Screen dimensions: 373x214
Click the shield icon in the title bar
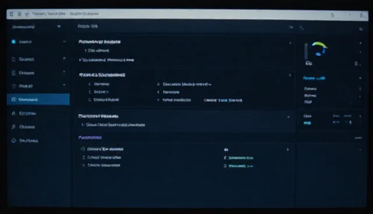click(x=12, y=14)
